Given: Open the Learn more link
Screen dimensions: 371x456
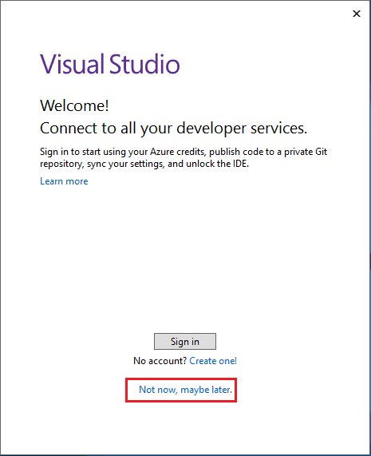Looking at the screenshot, I should click(x=64, y=181).
